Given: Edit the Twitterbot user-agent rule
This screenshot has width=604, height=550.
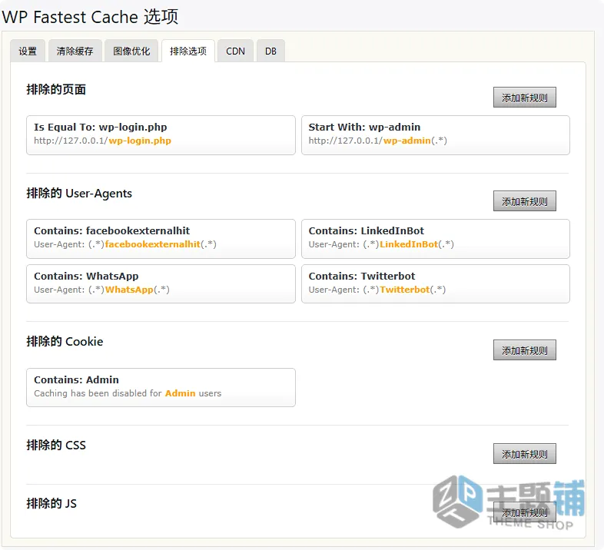Looking at the screenshot, I should coord(436,284).
